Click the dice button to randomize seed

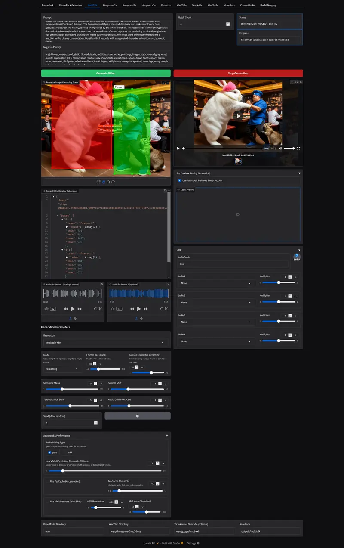pos(137,416)
